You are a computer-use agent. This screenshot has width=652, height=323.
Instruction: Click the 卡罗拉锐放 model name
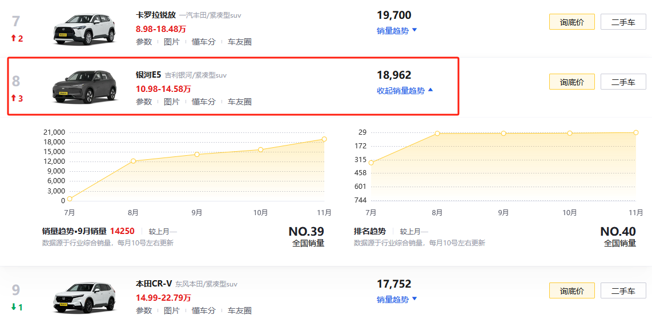155,15
